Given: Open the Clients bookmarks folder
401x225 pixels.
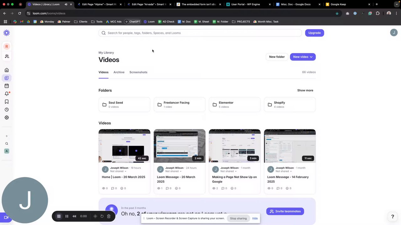Looking at the screenshot, I should coord(81,22).
